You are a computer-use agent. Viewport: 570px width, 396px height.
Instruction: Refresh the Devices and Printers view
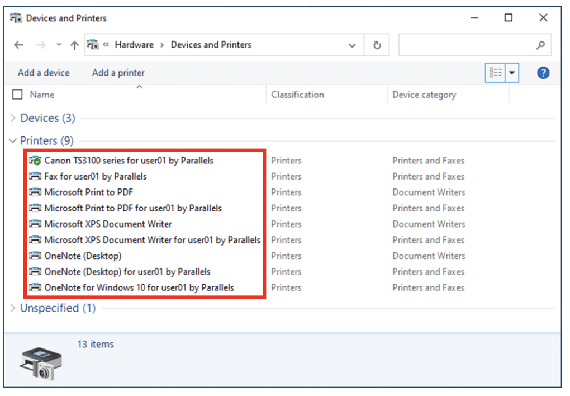pos(377,45)
